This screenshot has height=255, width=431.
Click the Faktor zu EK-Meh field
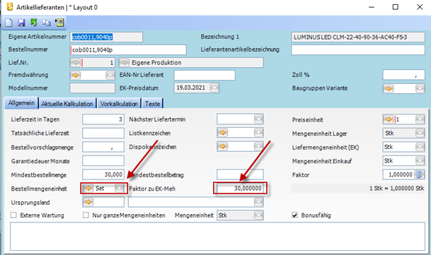click(x=240, y=189)
